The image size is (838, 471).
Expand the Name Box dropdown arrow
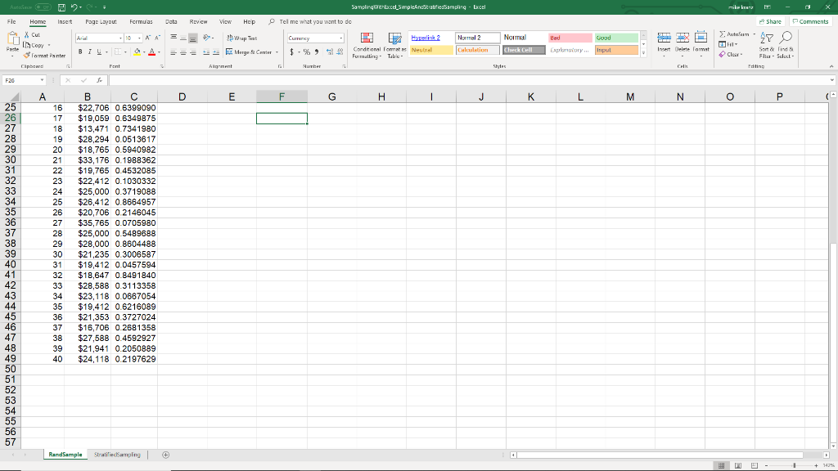[x=42, y=80]
